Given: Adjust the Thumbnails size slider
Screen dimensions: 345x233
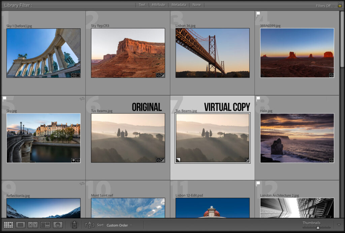Looking at the screenshot, I should pyautogui.click(x=318, y=228).
